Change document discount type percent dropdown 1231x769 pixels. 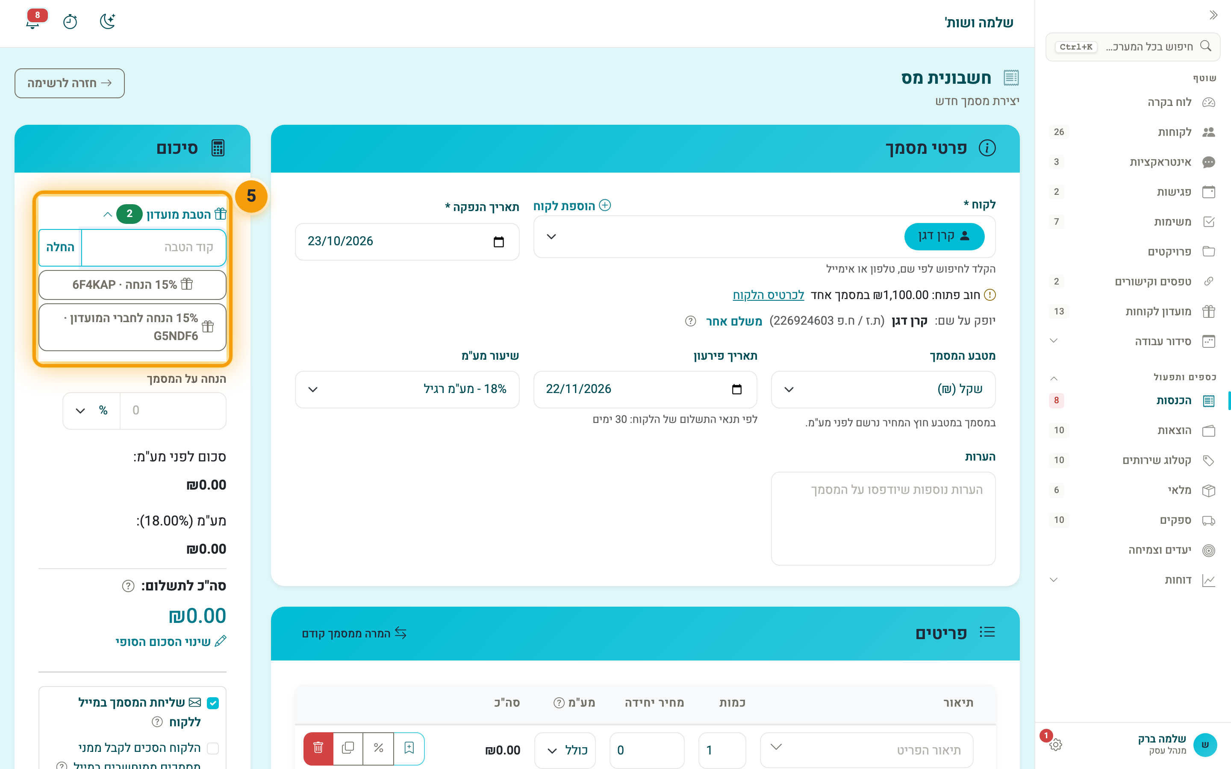[91, 411]
